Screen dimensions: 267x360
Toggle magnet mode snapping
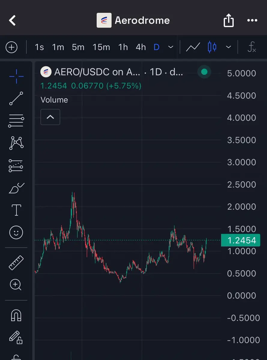coord(16,315)
